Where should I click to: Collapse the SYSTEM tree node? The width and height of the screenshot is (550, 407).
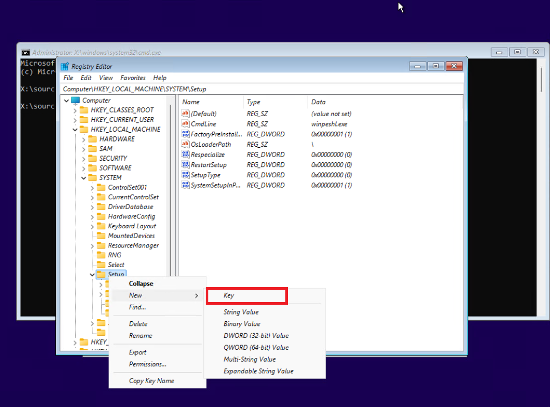83,178
